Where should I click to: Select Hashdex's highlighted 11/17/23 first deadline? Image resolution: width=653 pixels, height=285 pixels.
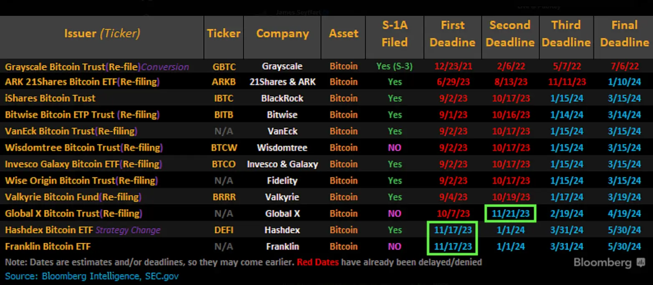pyautogui.click(x=453, y=230)
